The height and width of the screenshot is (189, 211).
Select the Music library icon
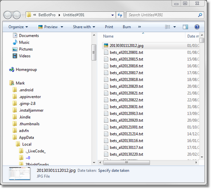[15, 42]
